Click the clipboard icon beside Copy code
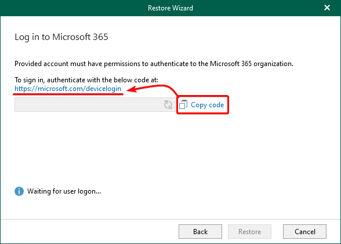 tap(183, 104)
